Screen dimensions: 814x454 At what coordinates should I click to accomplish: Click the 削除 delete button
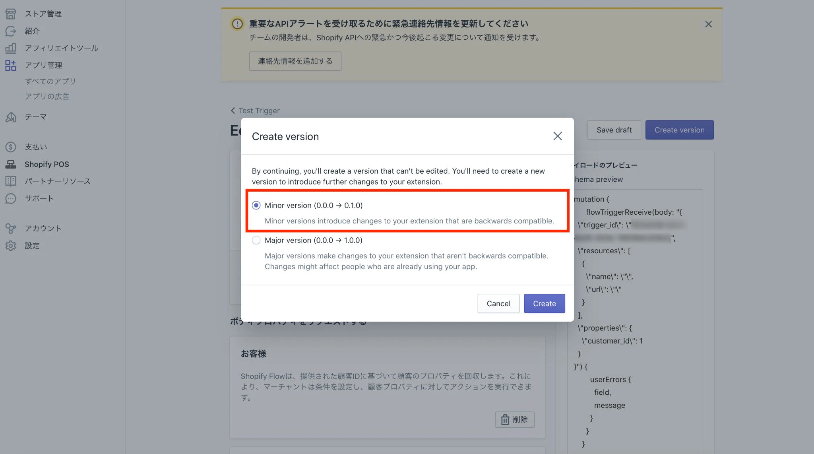(514, 420)
